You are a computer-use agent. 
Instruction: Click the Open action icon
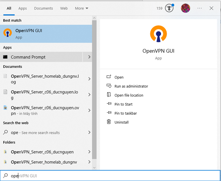tap(109, 77)
